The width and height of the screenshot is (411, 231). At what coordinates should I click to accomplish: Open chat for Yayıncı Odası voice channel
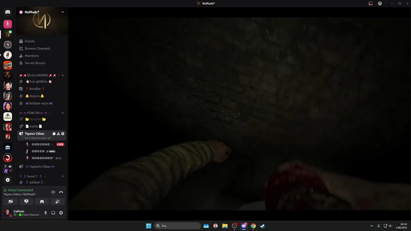pos(54,134)
